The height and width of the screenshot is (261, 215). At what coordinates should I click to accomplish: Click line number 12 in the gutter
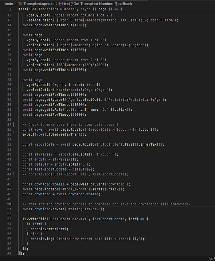[x=9, y=15]
